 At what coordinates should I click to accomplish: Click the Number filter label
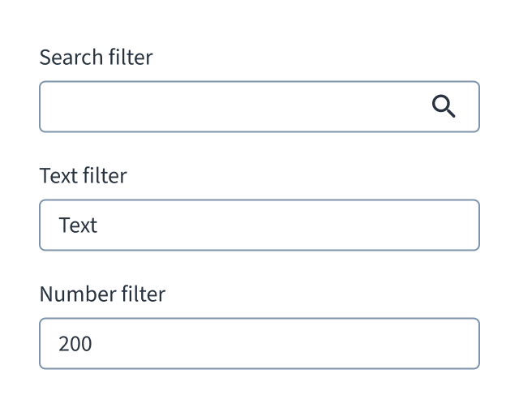tap(102, 294)
